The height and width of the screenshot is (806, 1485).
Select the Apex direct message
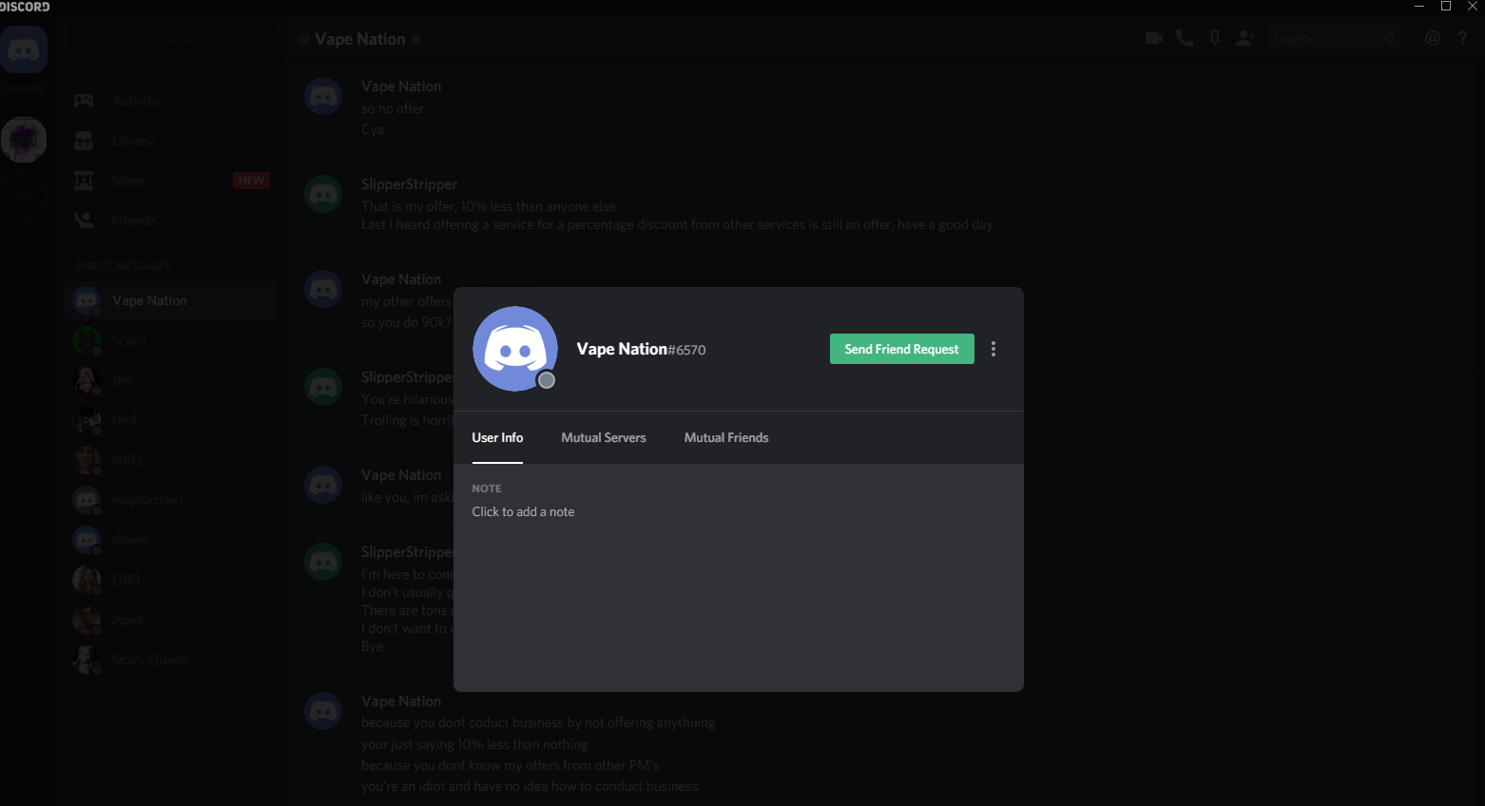click(171, 620)
